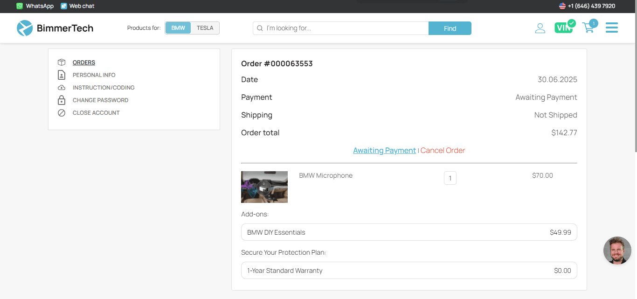Click the WhatsApp icon in top bar
637x299 pixels.
point(20,6)
